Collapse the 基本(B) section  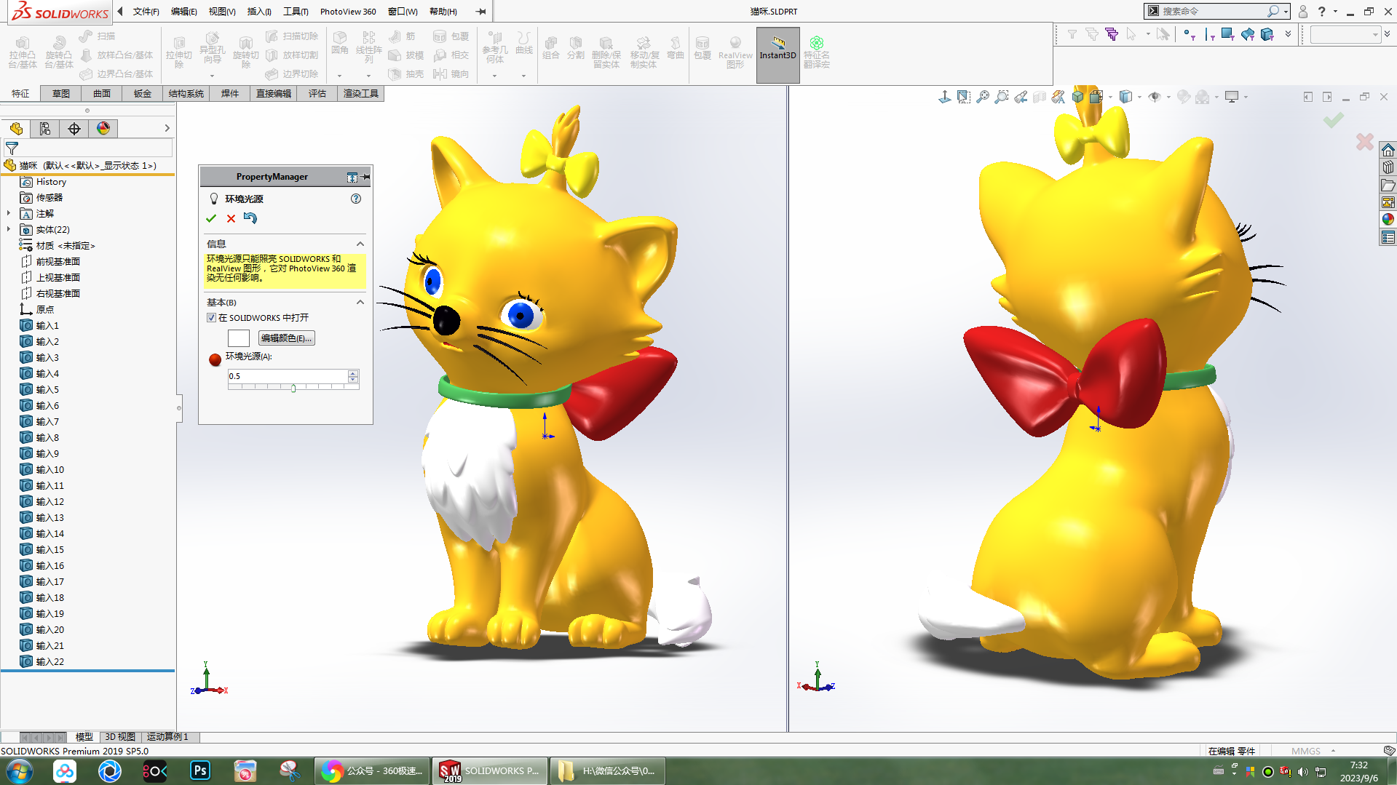coord(360,302)
